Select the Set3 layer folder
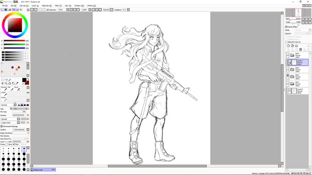The image size is (312, 175). (x=298, y=77)
